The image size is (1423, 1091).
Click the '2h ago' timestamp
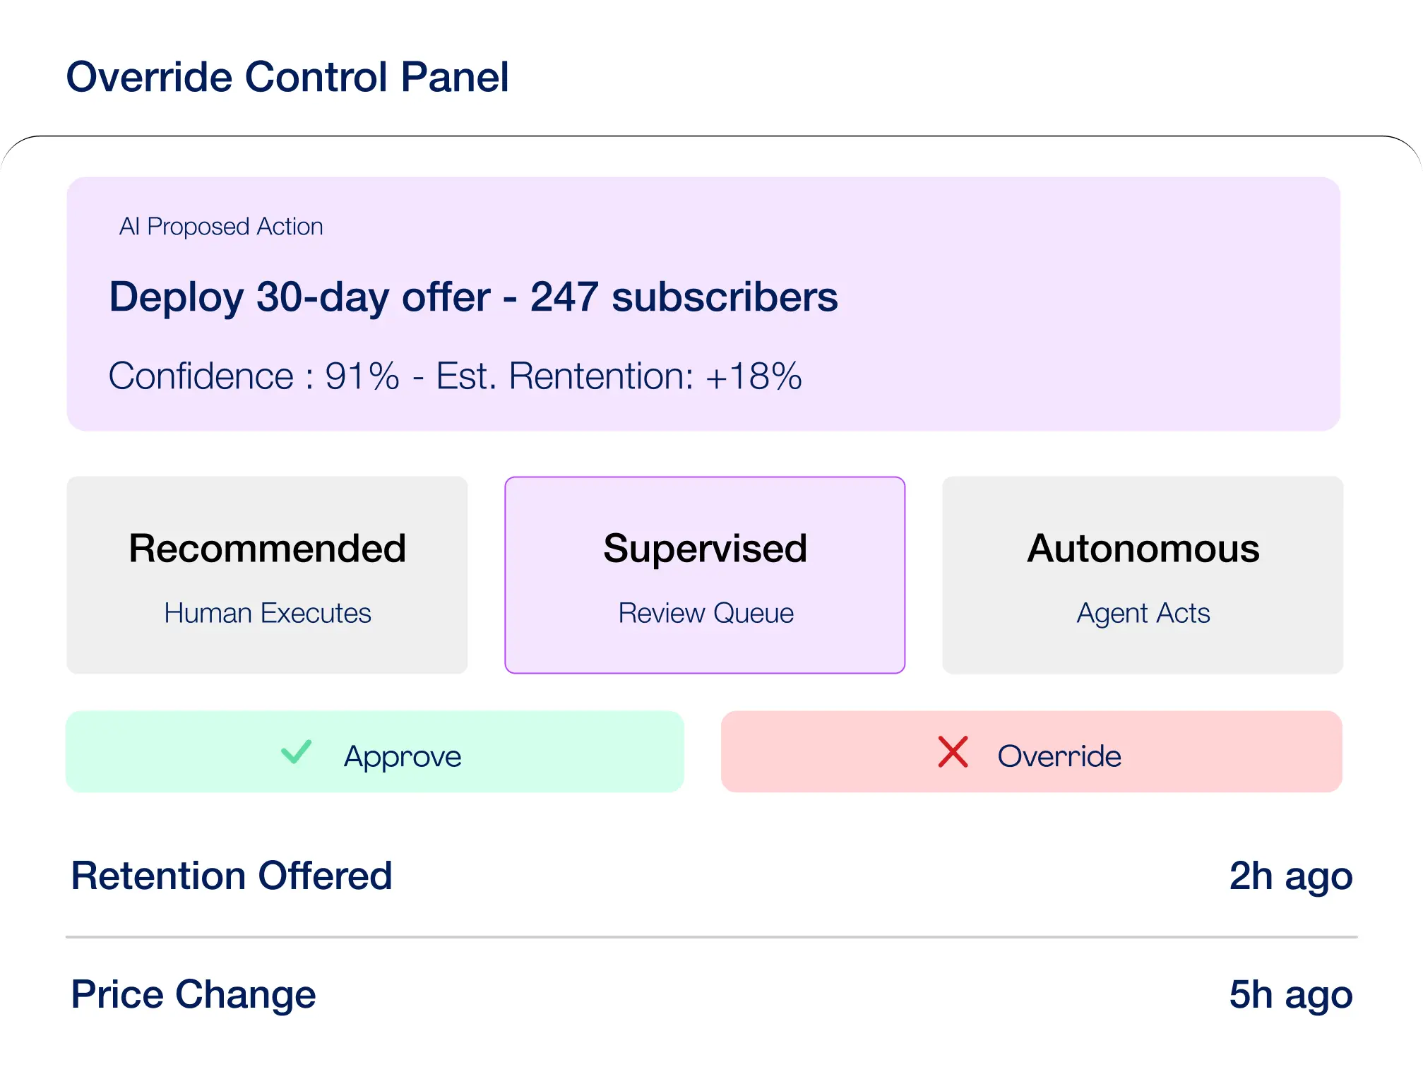[x=1290, y=876]
